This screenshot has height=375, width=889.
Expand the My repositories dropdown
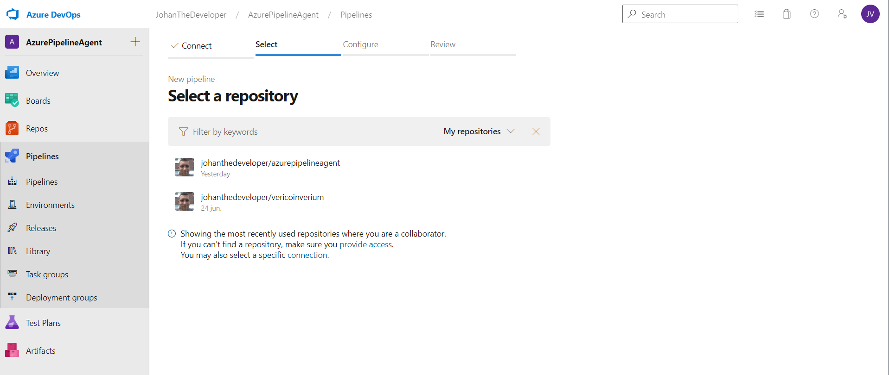click(x=479, y=131)
